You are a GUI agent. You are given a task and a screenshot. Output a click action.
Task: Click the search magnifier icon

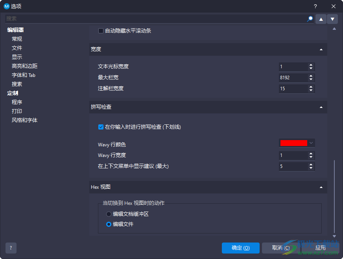tap(310, 19)
